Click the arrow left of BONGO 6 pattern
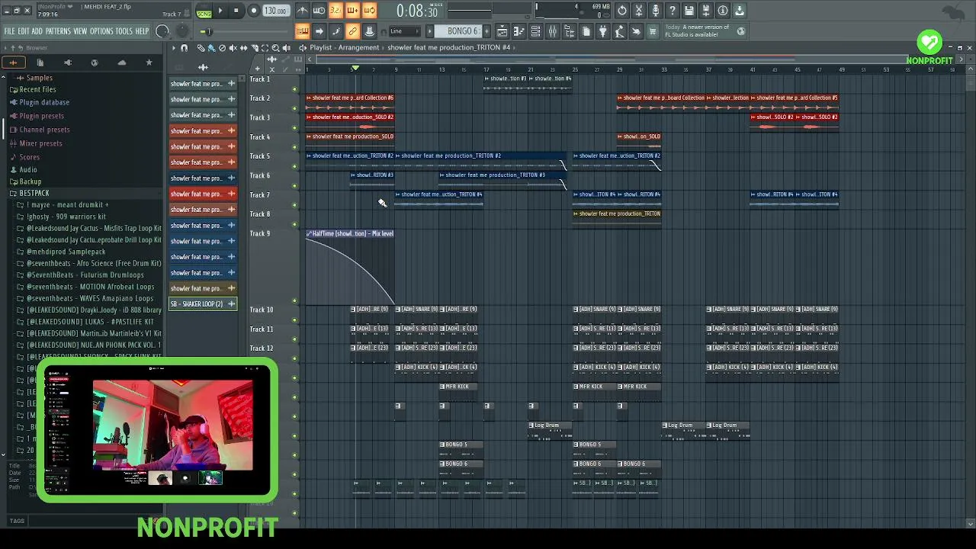 pos(429,31)
